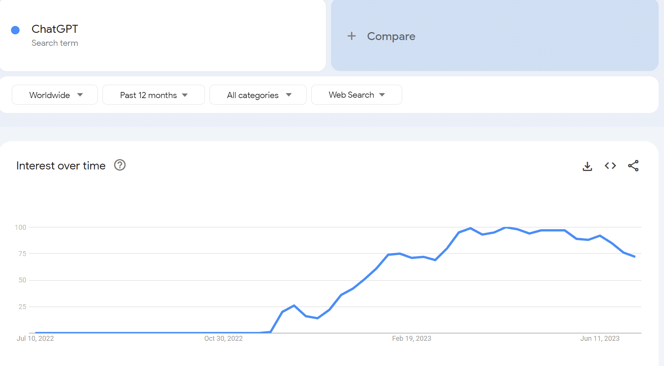The image size is (664, 366).
Task: Click the Jul 10, 2022 axis label
Action: pos(35,339)
